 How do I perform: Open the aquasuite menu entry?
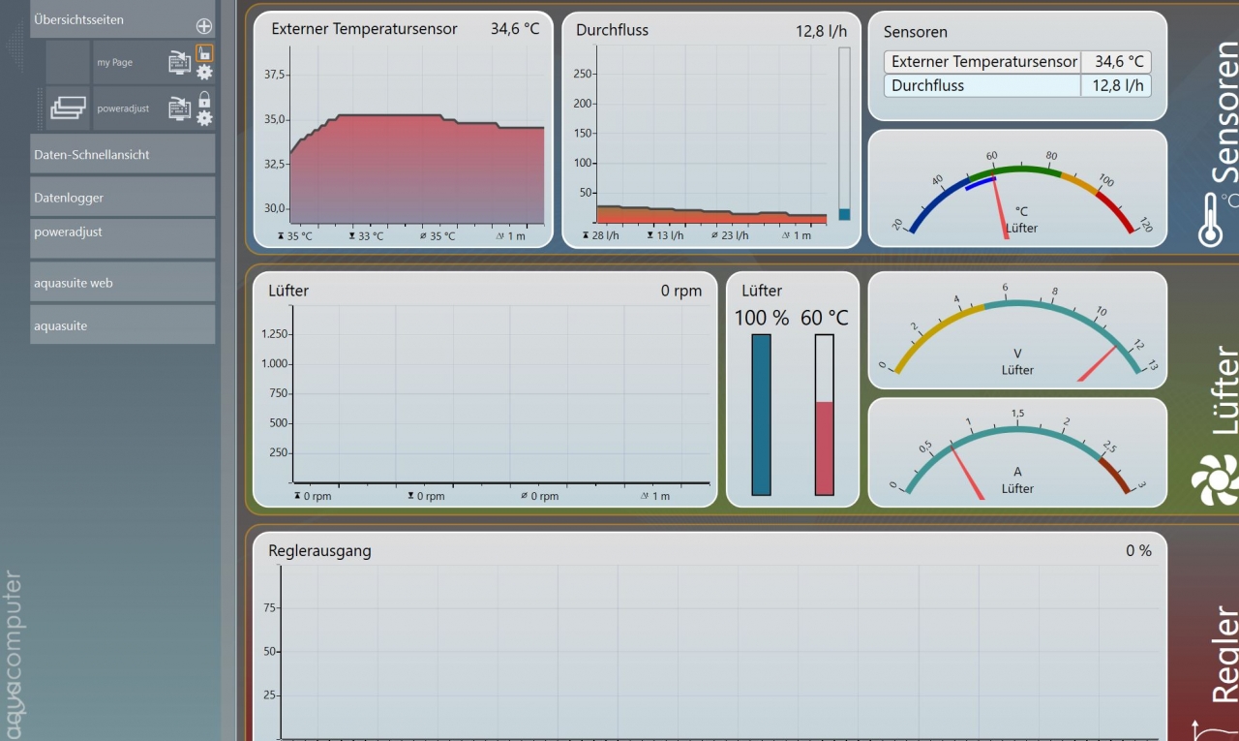click(x=122, y=325)
